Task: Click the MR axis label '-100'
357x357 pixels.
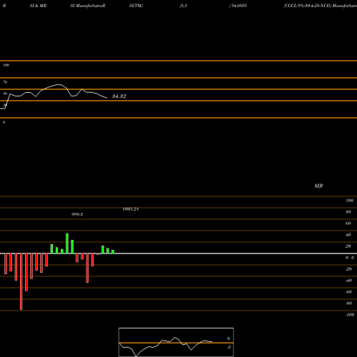Action: tap(350, 315)
